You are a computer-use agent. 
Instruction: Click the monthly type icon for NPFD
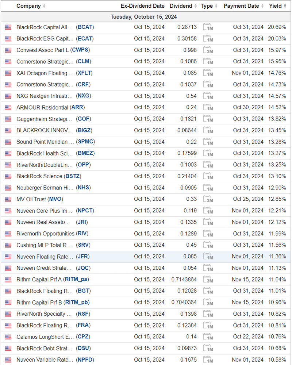pos(208,360)
